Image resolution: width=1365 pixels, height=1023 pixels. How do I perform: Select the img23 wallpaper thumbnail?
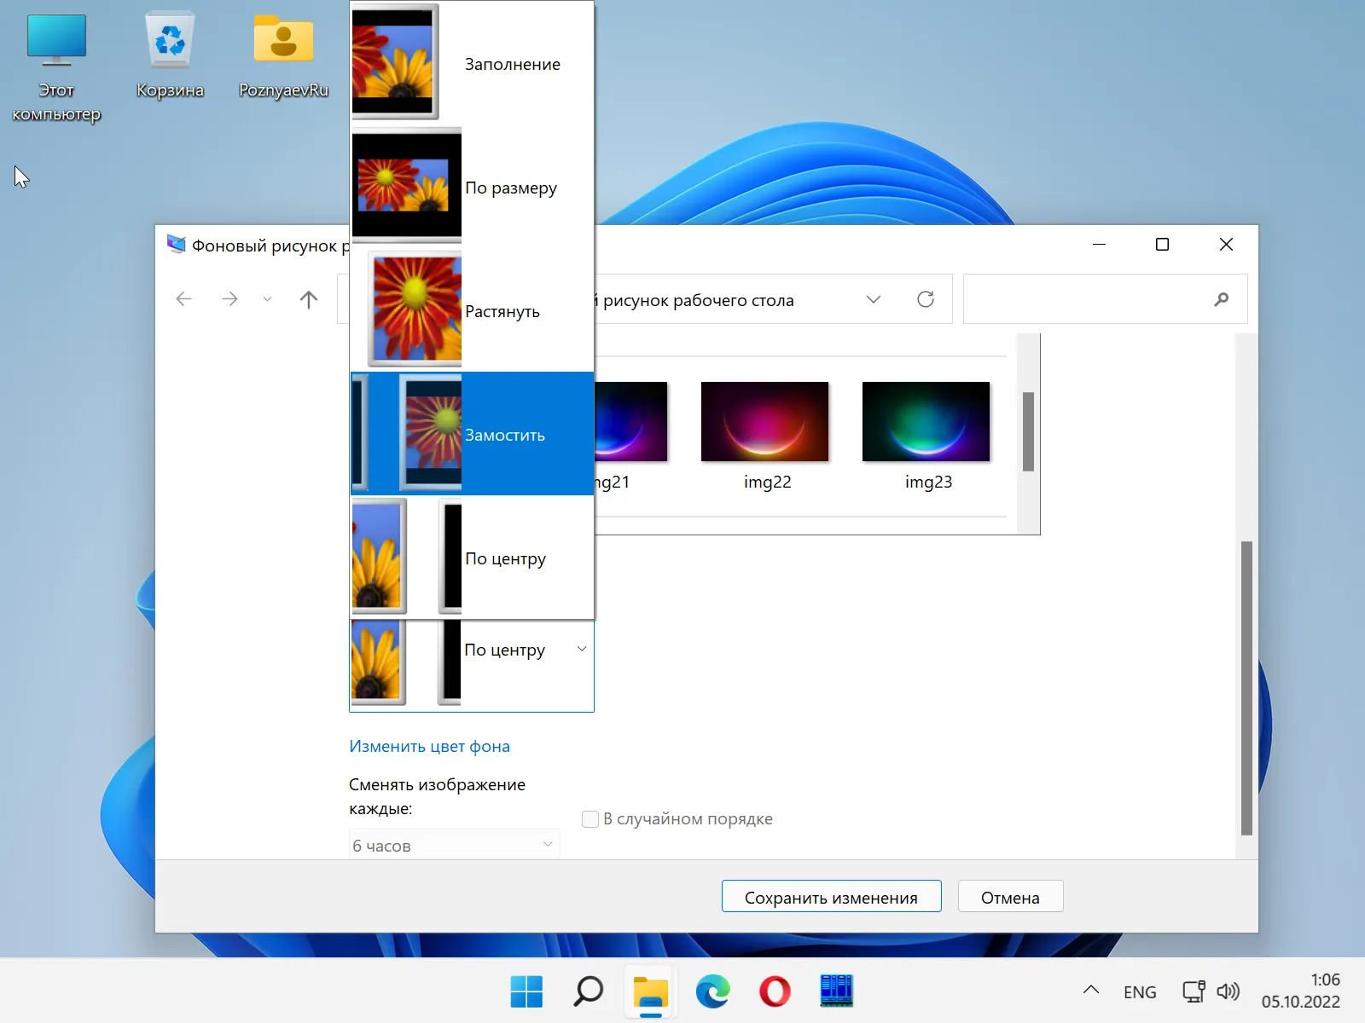[926, 422]
